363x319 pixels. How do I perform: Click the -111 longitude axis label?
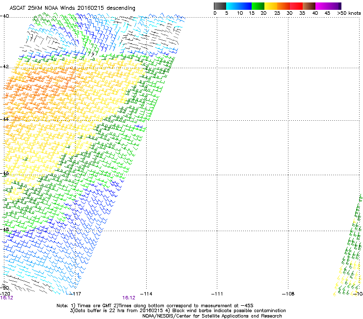[217, 293]
